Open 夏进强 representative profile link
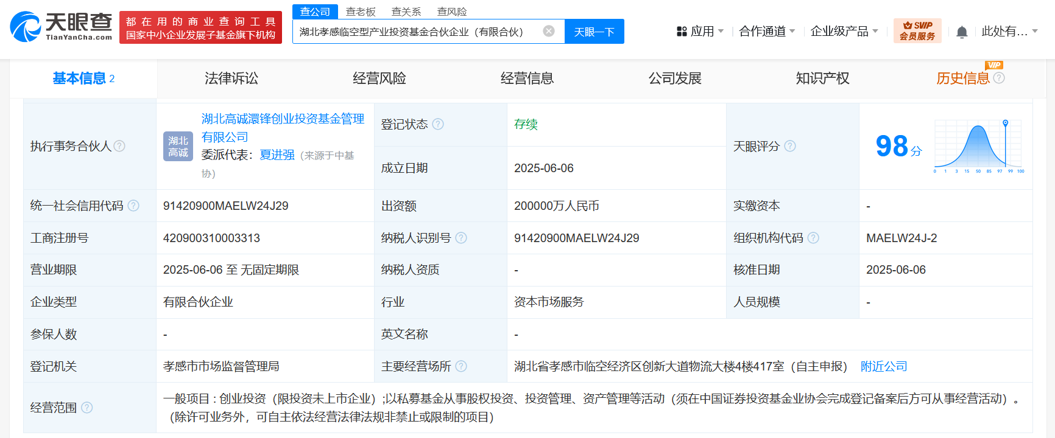1055x438 pixels. (x=277, y=155)
